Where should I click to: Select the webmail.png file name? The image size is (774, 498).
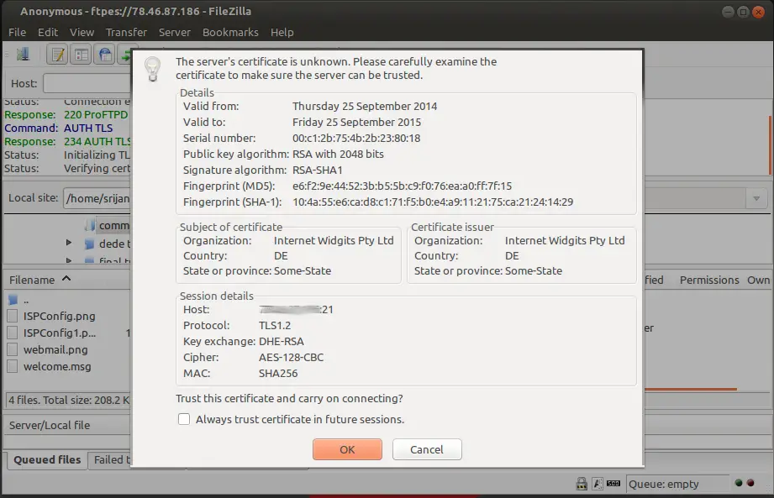(x=55, y=349)
